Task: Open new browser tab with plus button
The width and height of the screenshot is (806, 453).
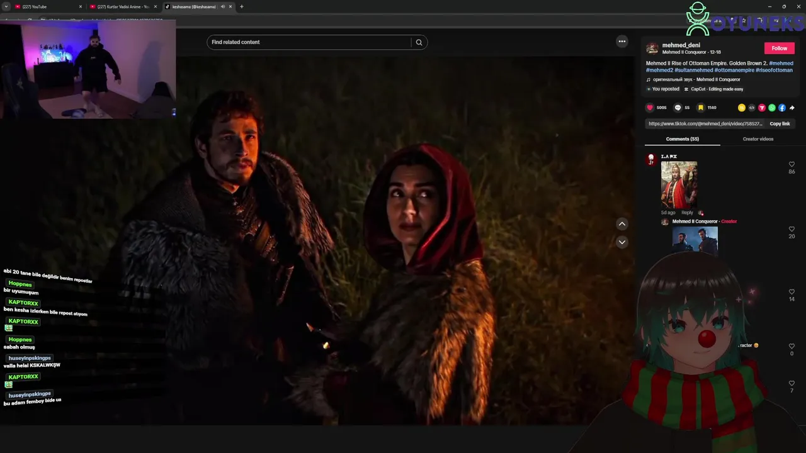Action: (x=242, y=6)
